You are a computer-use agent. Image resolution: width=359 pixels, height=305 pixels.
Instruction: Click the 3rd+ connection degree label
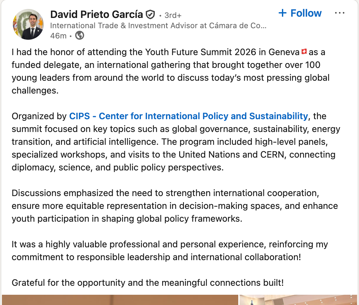(173, 15)
